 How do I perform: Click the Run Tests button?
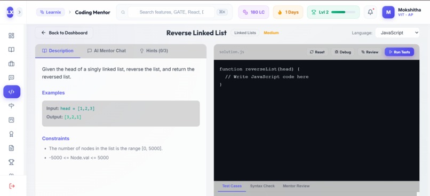click(x=399, y=52)
